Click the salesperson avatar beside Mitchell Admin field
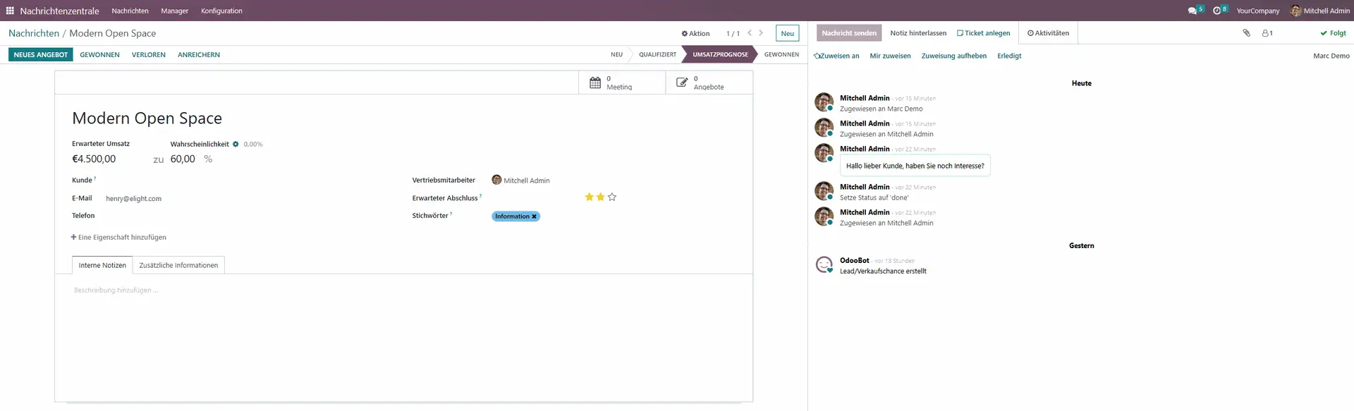 496,180
